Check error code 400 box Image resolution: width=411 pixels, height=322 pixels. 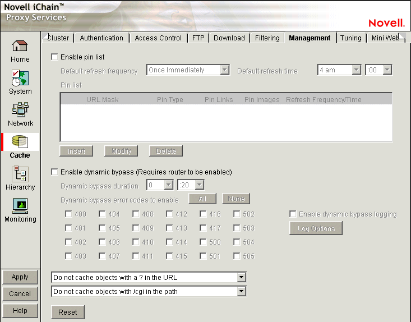[x=68, y=214]
